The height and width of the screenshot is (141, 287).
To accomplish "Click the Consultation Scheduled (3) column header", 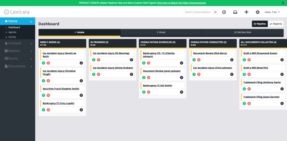I will 163,43.
